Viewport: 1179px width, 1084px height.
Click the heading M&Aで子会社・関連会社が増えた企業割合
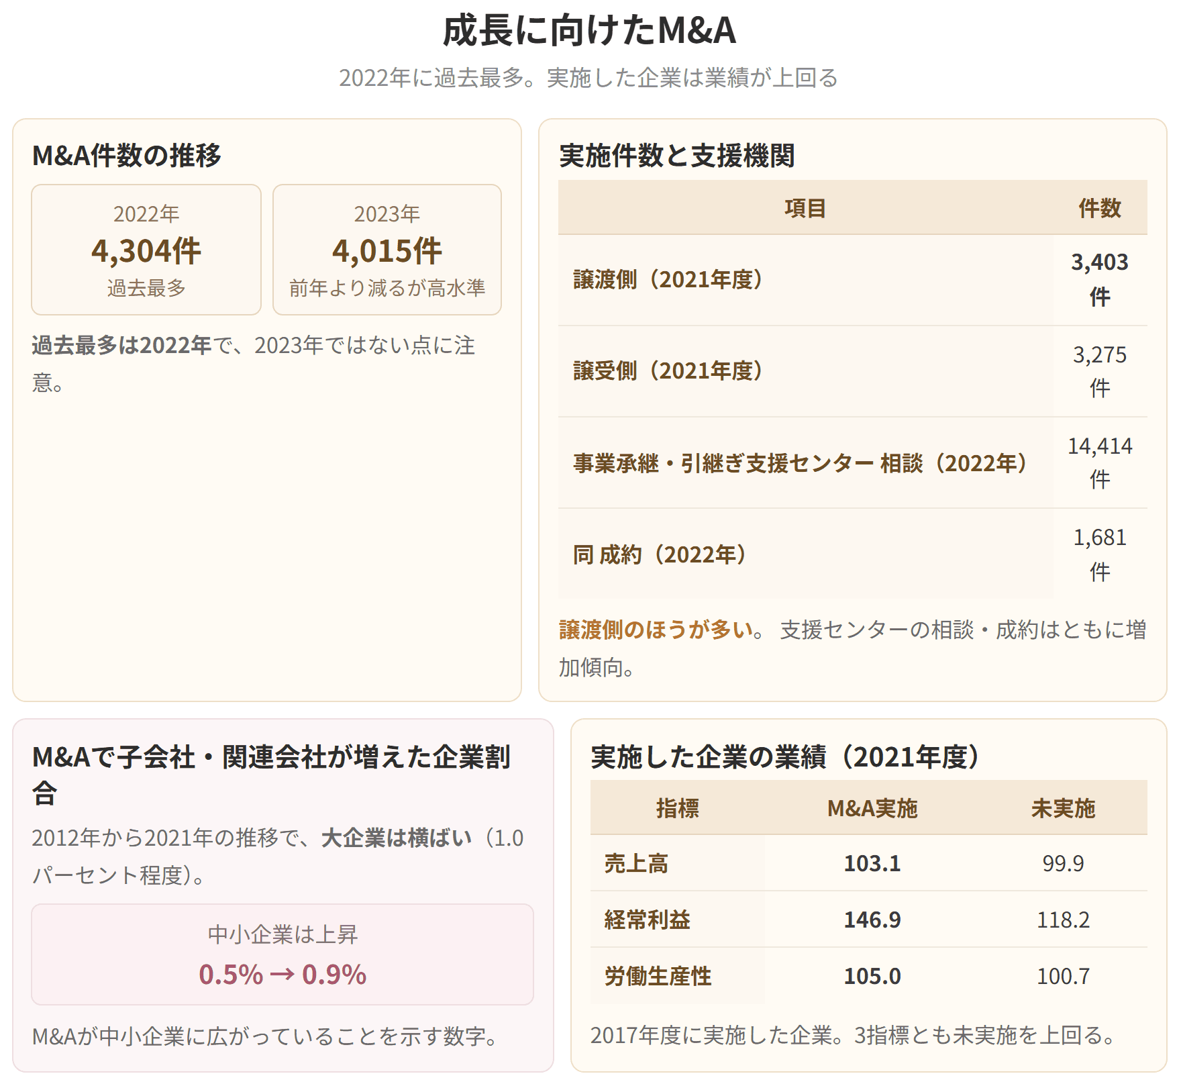point(271,775)
